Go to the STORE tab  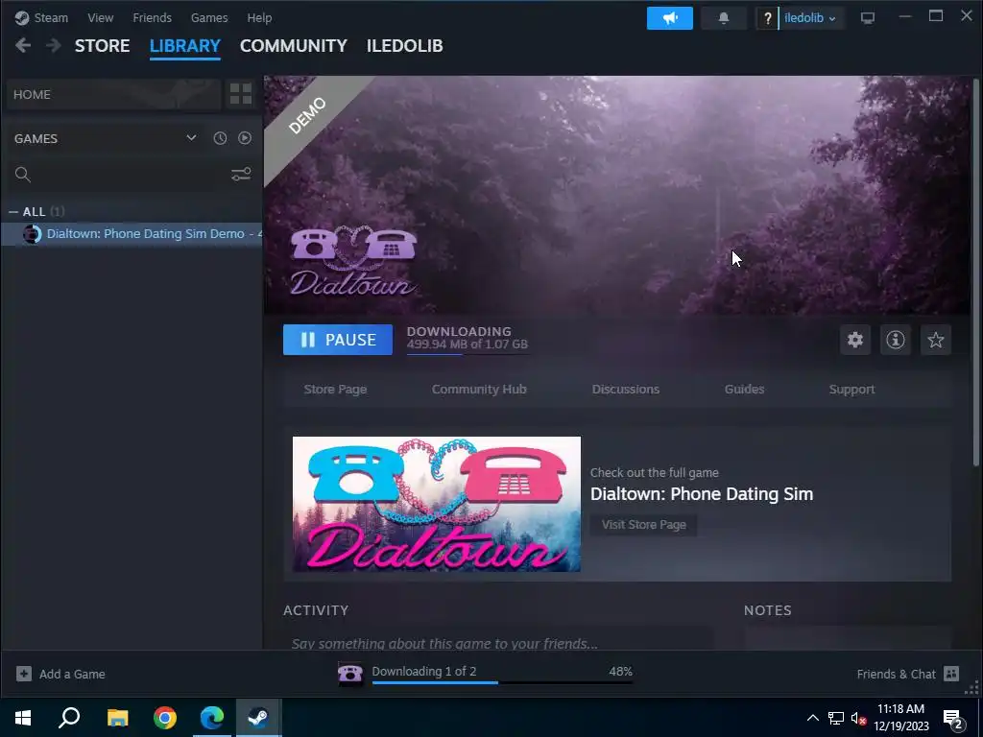pos(102,46)
